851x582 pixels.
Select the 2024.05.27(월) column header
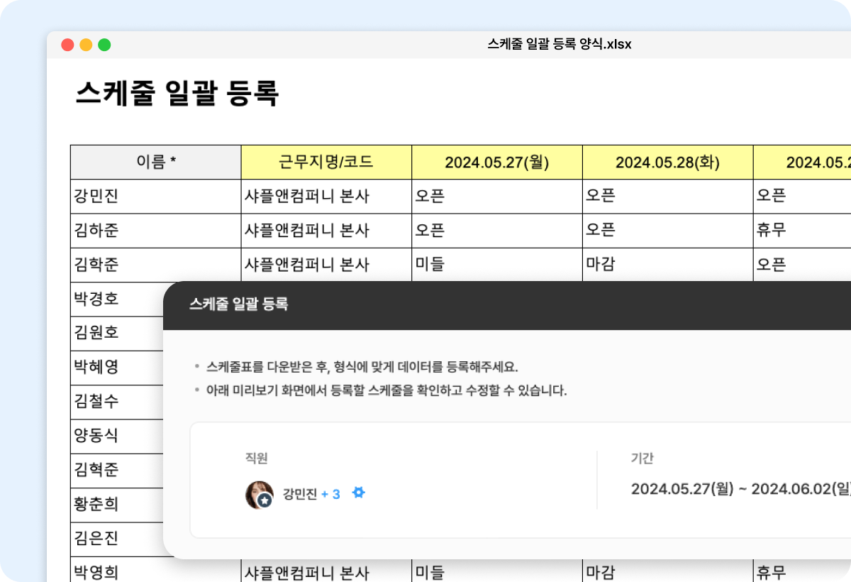[496, 162]
